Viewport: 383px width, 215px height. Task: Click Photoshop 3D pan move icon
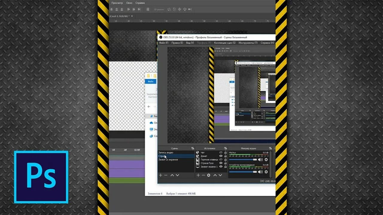coord(180,9)
